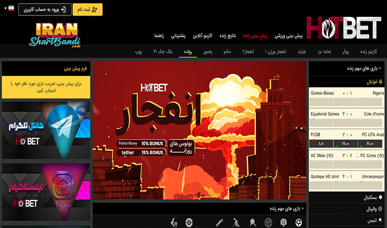Switch to پوپ tab

[x=138, y=52]
